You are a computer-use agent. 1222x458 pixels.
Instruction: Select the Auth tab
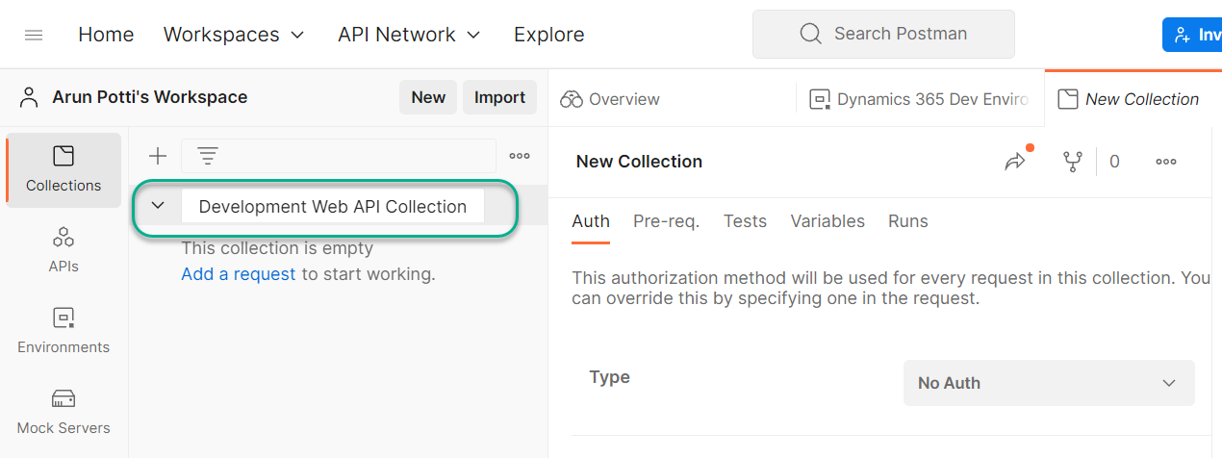[591, 221]
